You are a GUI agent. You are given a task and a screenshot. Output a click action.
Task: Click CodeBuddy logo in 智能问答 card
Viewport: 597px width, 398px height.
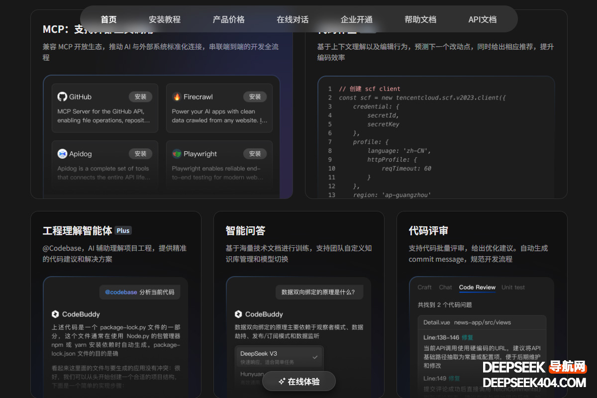pos(238,314)
